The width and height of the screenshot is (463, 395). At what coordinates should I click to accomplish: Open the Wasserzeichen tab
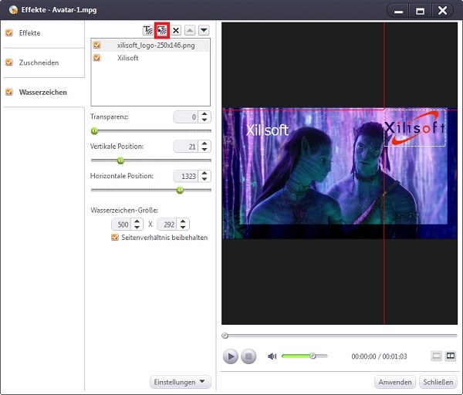[44, 93]
